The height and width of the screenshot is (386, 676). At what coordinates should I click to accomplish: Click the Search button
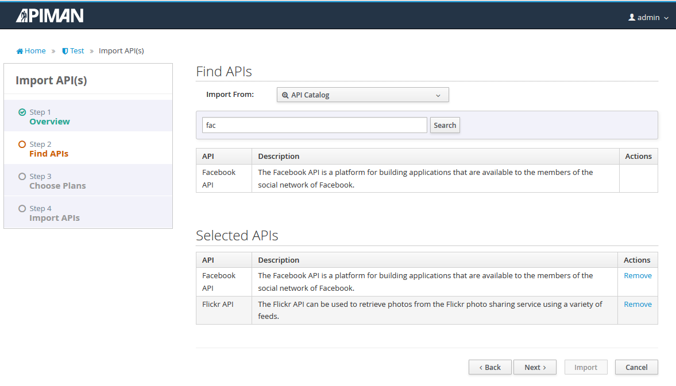pos(445,125)
